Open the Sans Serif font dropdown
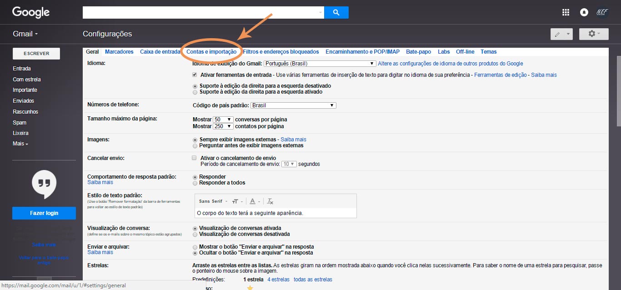Viewport: 621px width, 290px height. click(x=213, y=201)
